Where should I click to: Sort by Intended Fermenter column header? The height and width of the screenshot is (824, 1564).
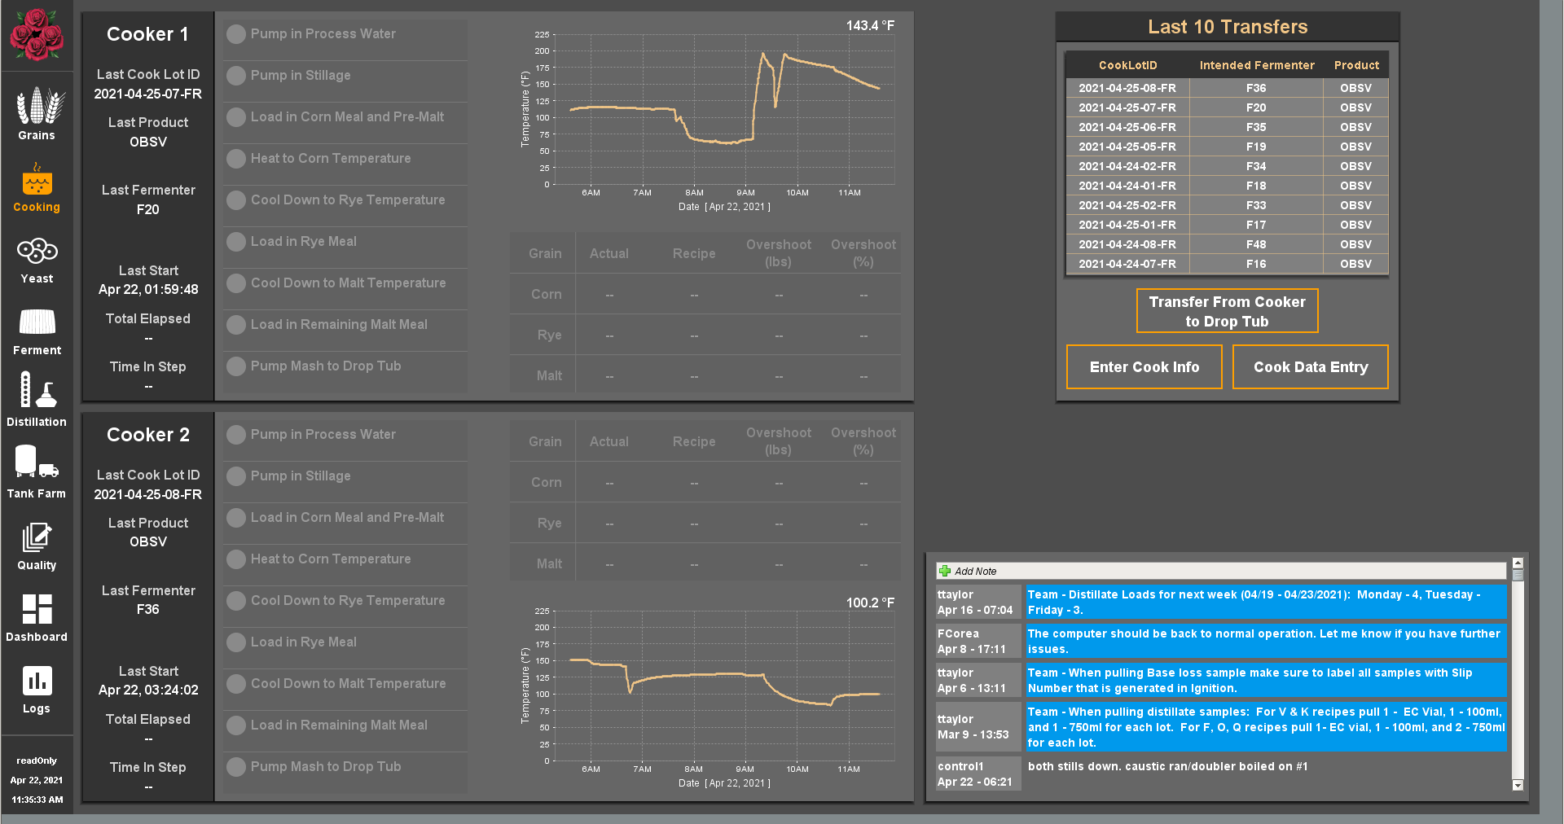click(1257, 65)
